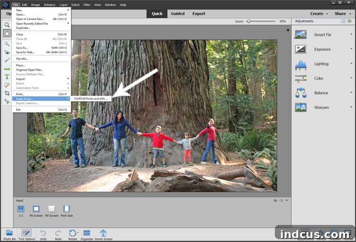The width and height of the screenshot is (356, 242).
Task: Choose Save As from File menu
Action: (41, 48)
